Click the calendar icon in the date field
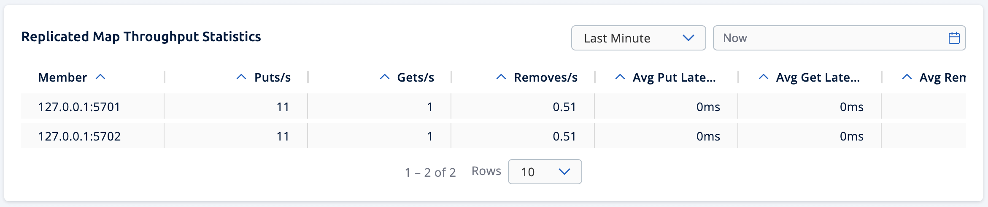 [x=954, y=38]
